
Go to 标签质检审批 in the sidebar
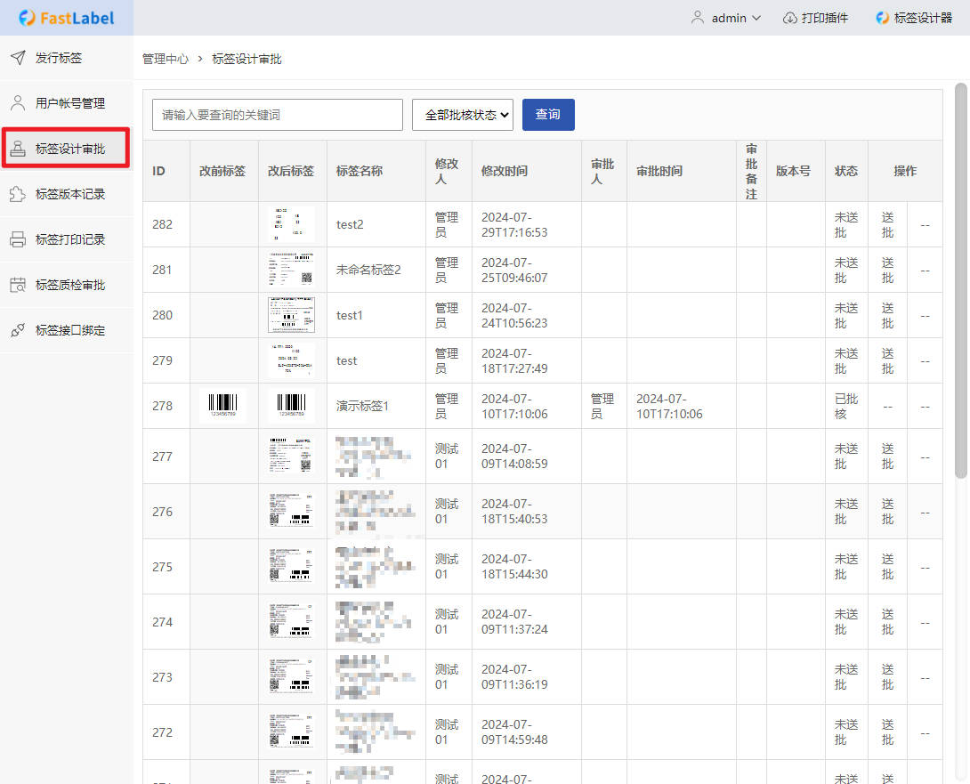point(70,285)
